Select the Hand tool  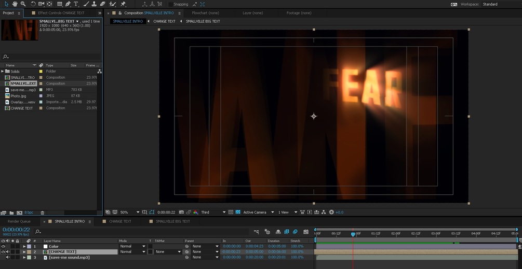pyautogui.click(x=15, y=4)
